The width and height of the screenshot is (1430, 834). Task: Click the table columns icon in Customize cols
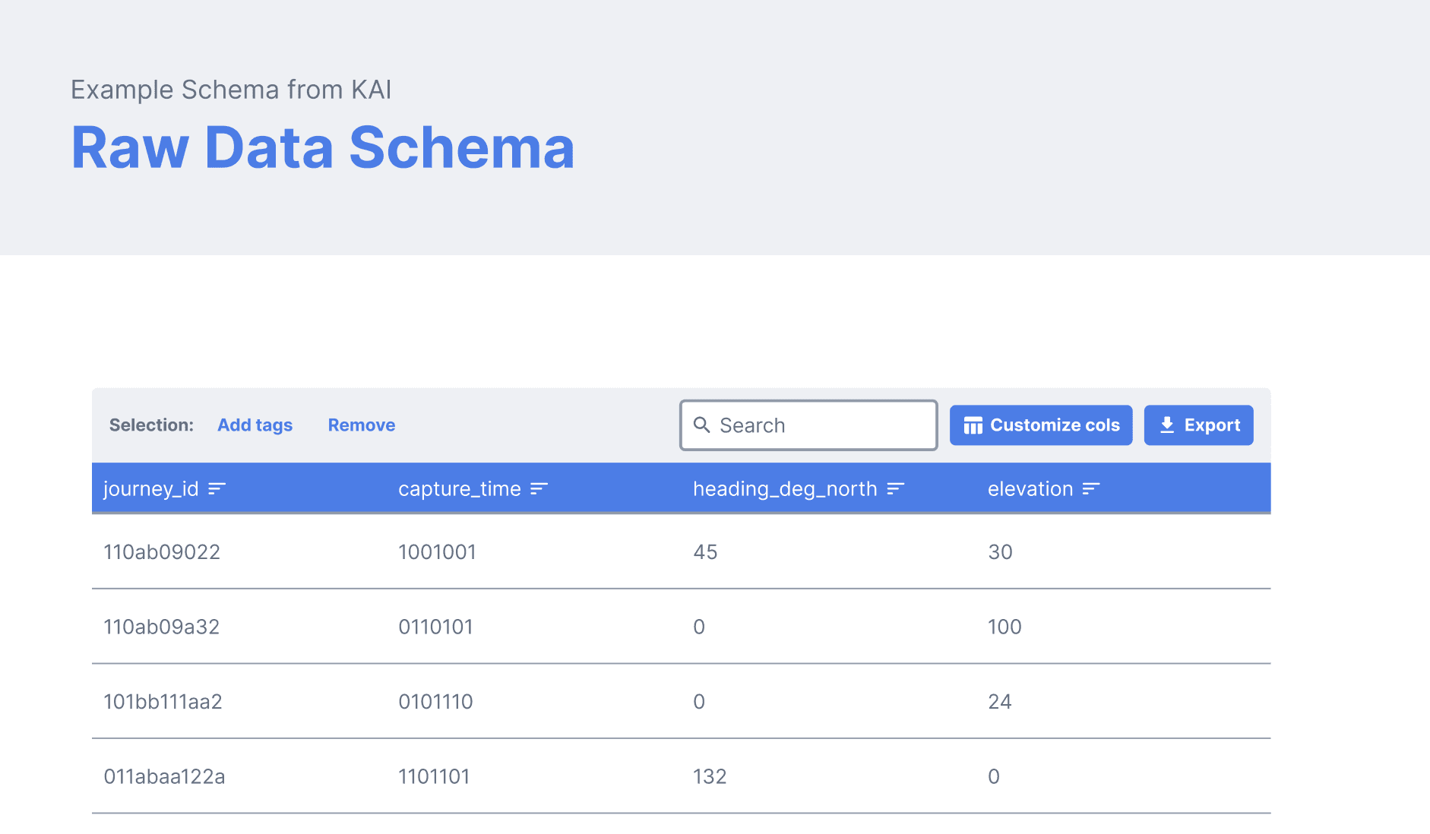(973, 425)
